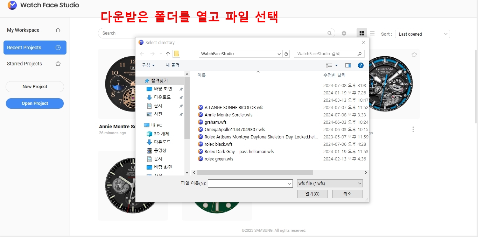
Task: Select A LANGE SONHE BICOLOR.wfs
Action: point(234,107)
